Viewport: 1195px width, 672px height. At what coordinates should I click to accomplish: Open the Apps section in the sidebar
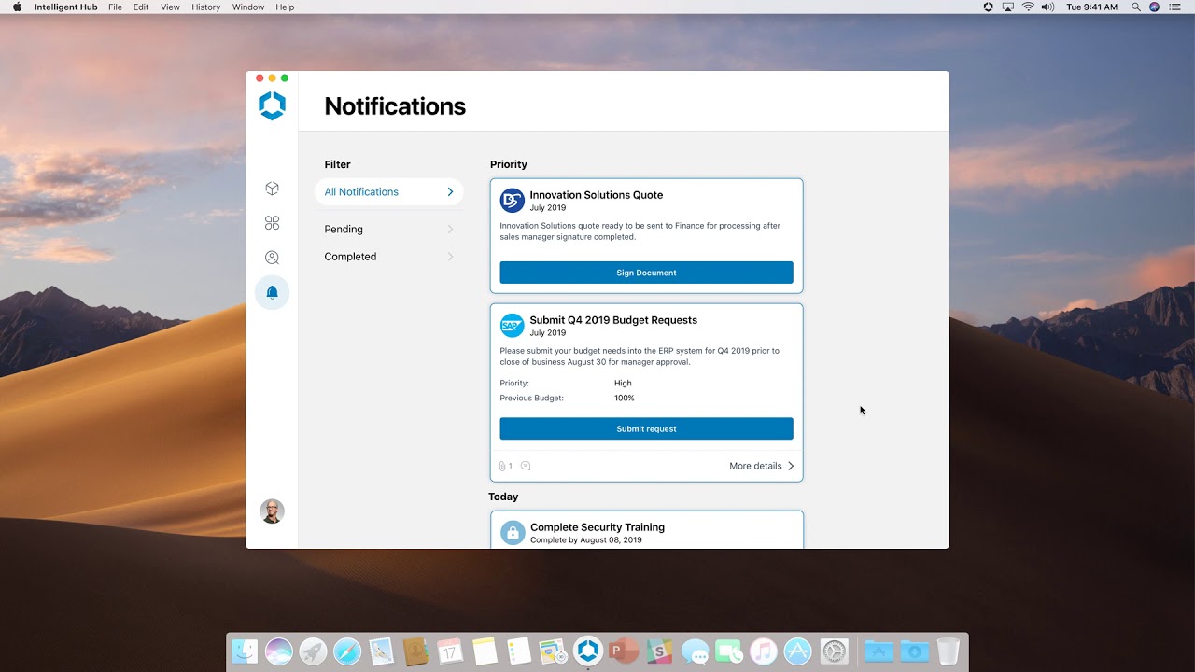[272, 222]
